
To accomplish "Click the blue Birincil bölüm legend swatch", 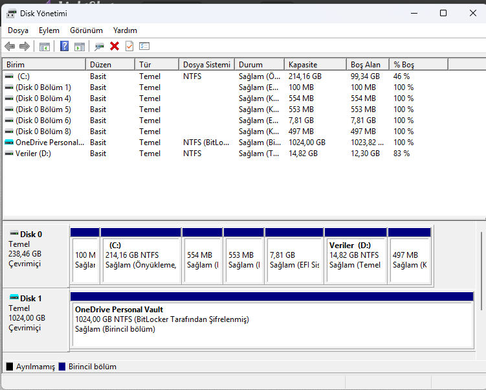I will [x=62, y=367].
